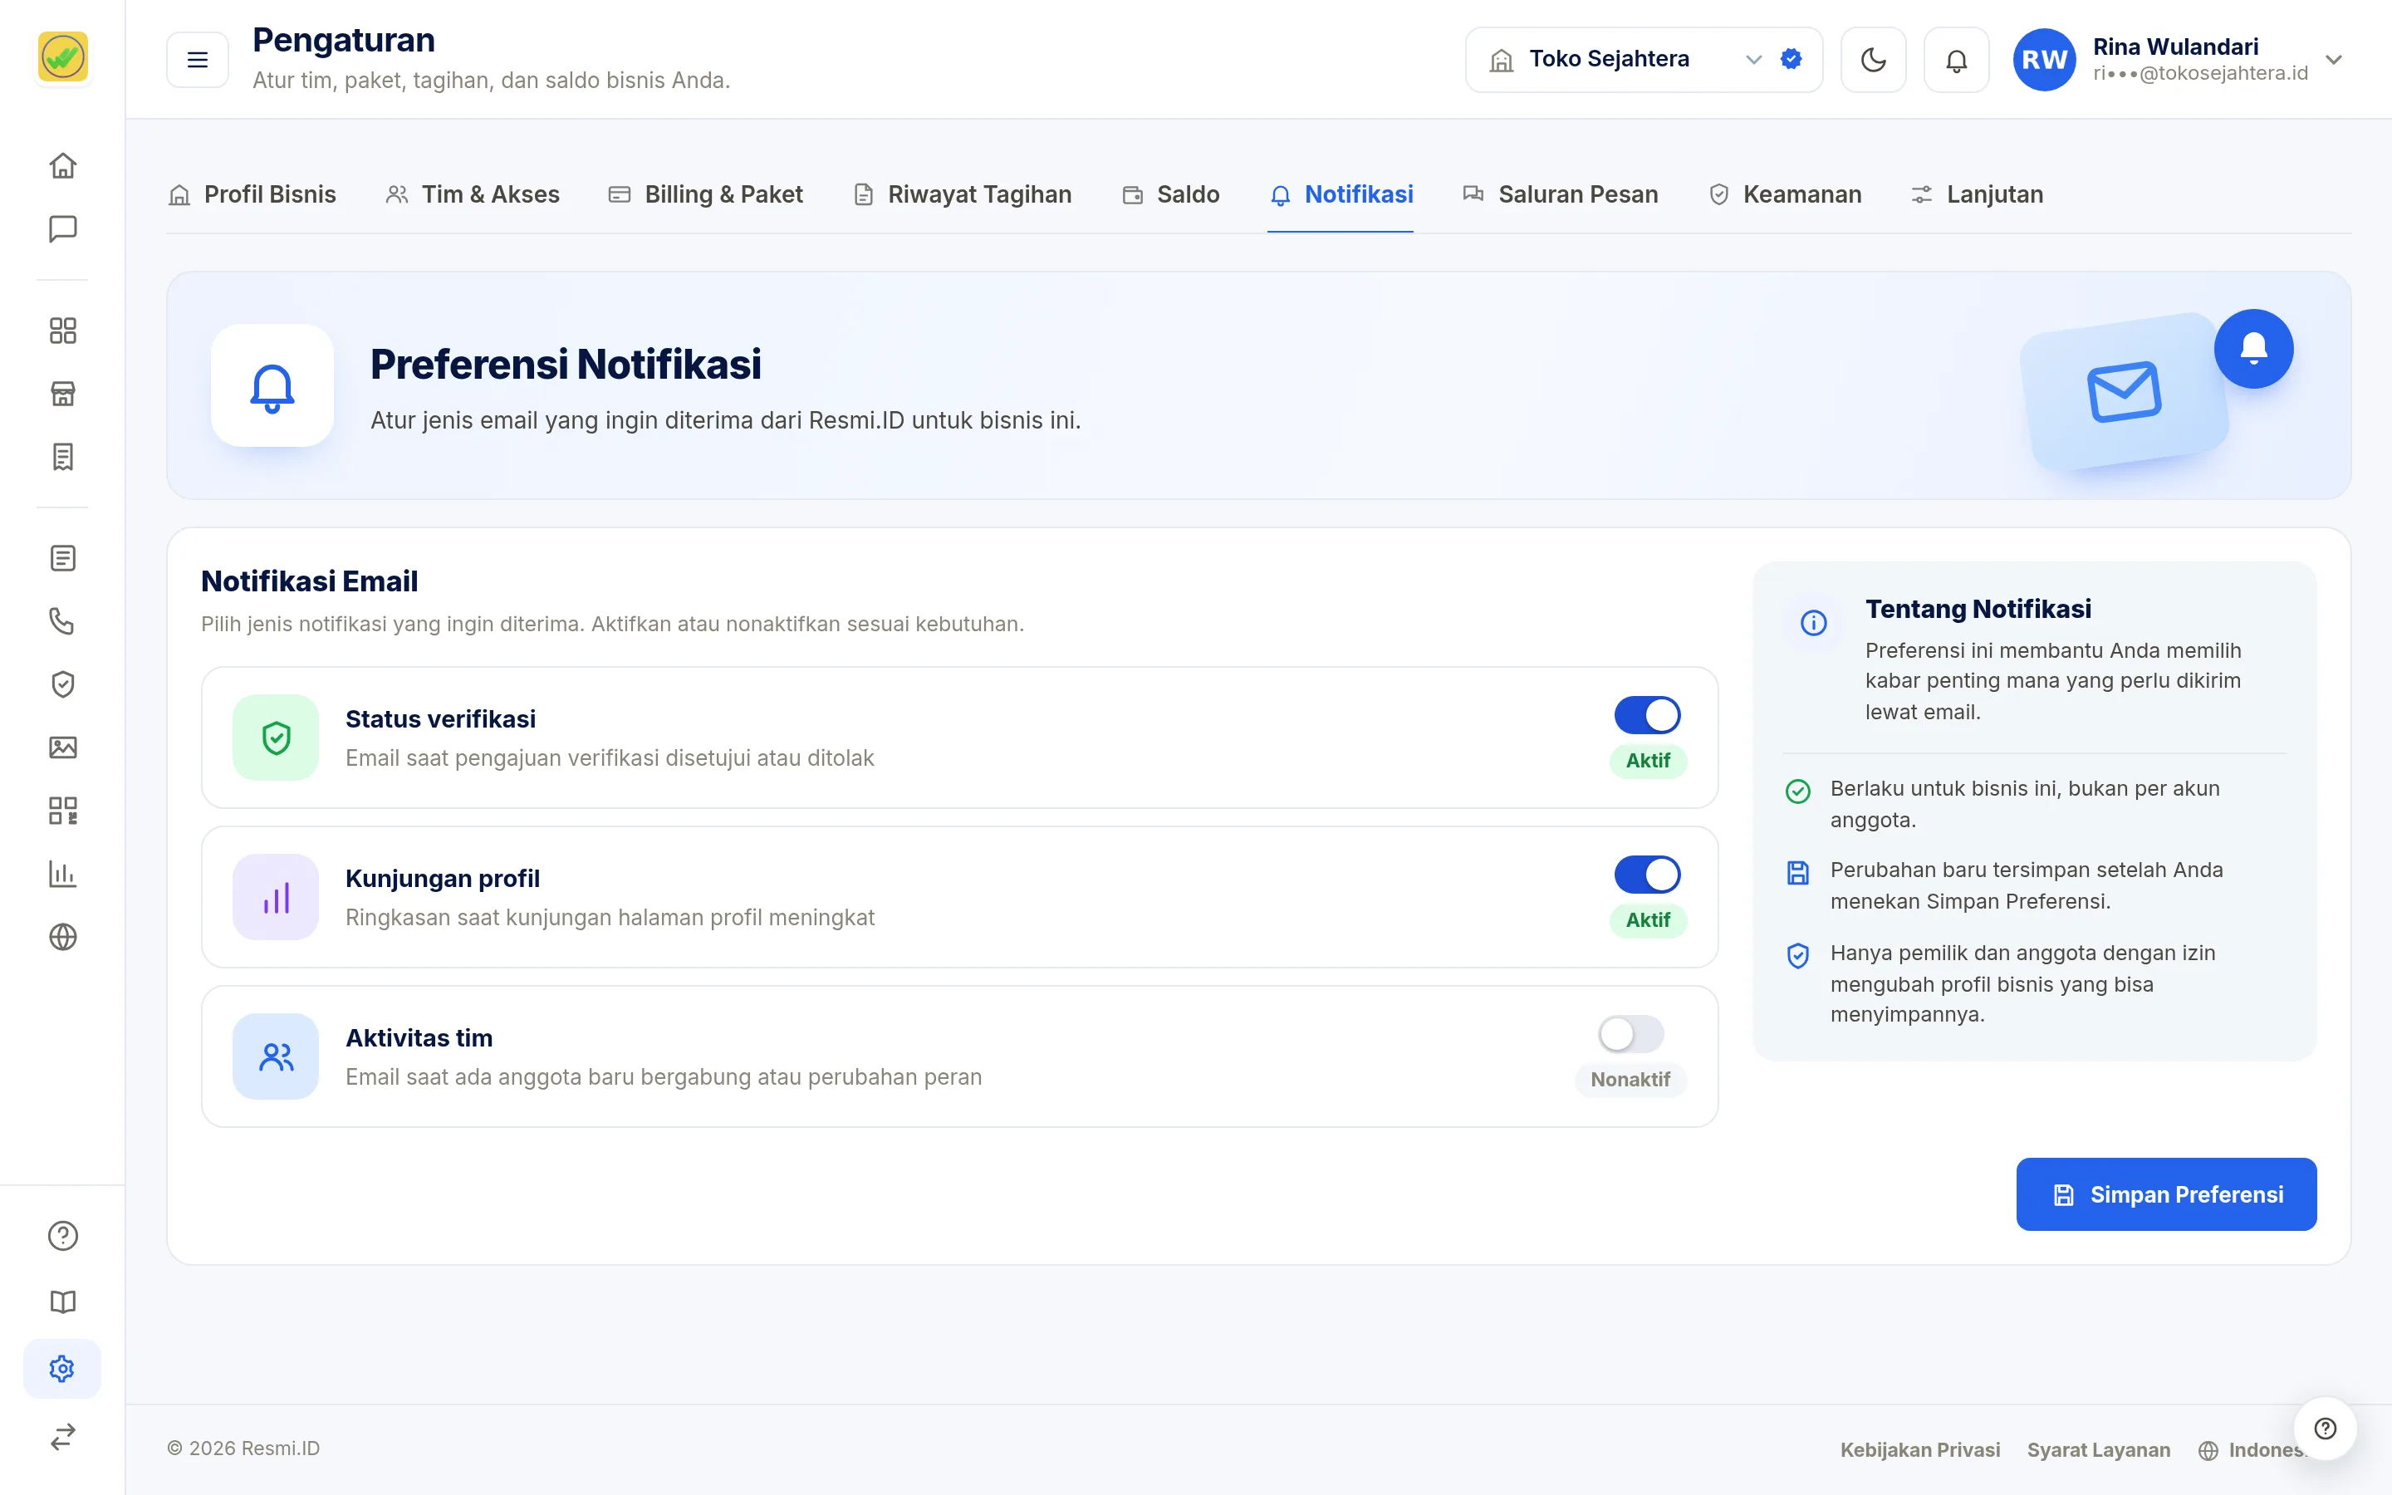Open the chat messages sidebar icon
Image resolution: width=2392 pixels, height=1495 pixels.
tap(62, 228)
